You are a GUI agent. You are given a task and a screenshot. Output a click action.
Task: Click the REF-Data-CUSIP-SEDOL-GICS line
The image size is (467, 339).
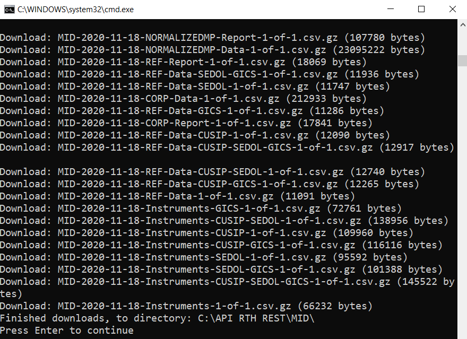pos(227,147)
